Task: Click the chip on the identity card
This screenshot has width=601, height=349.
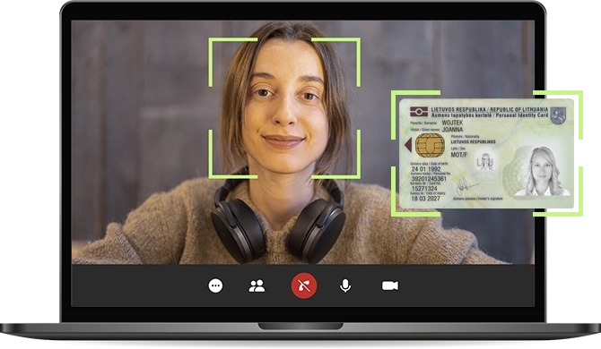Action: tap(430, 145)
